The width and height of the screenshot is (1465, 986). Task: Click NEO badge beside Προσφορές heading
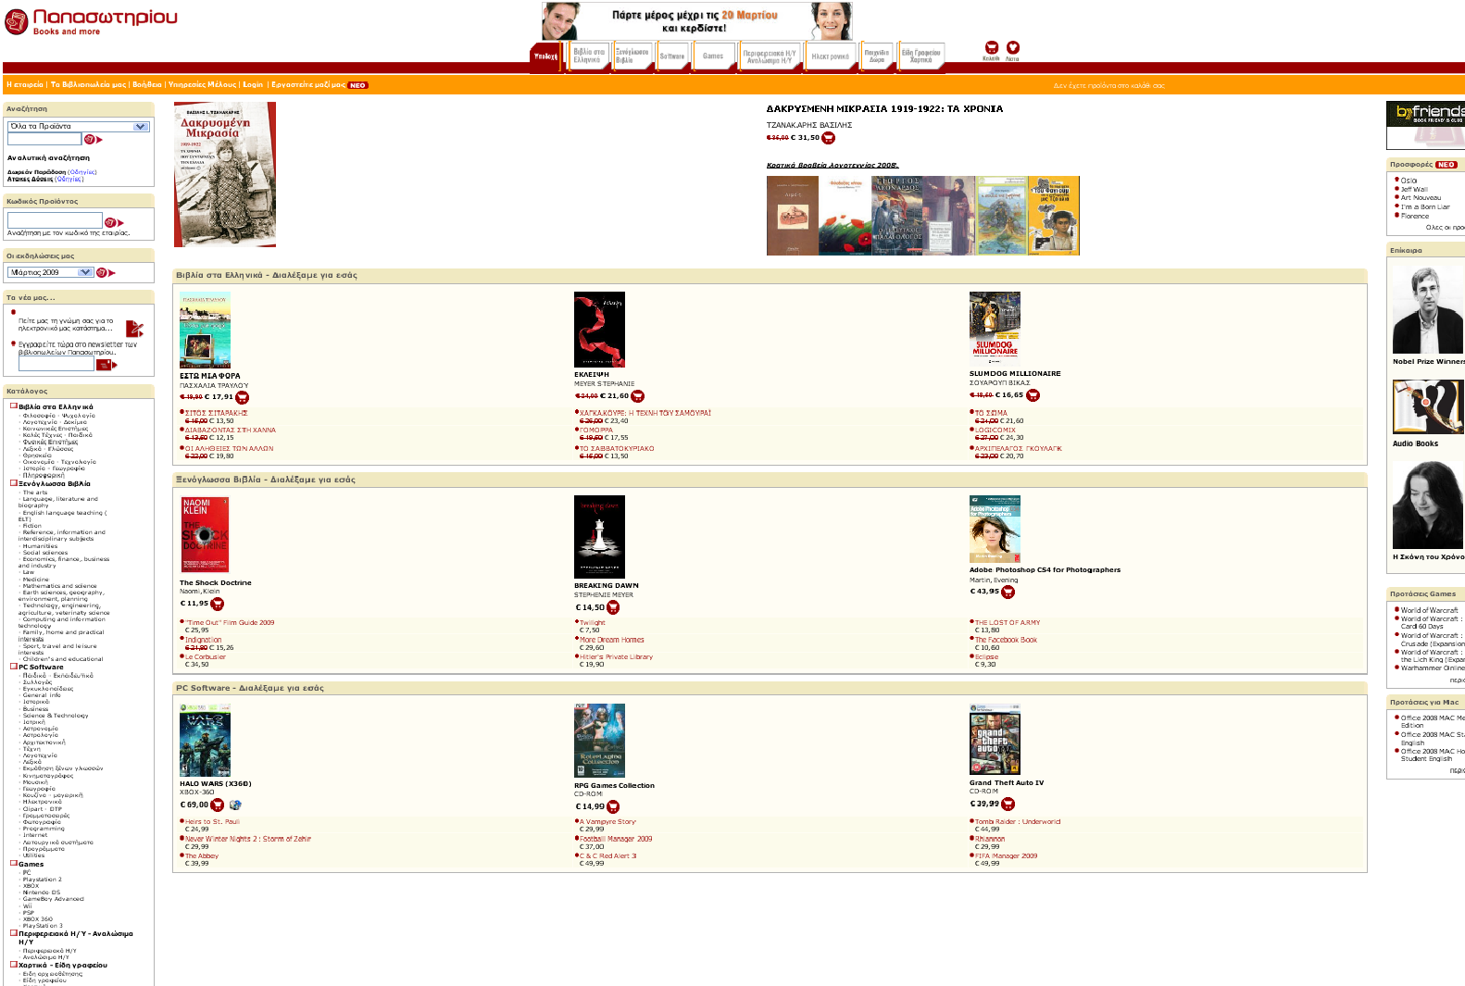1446,165
